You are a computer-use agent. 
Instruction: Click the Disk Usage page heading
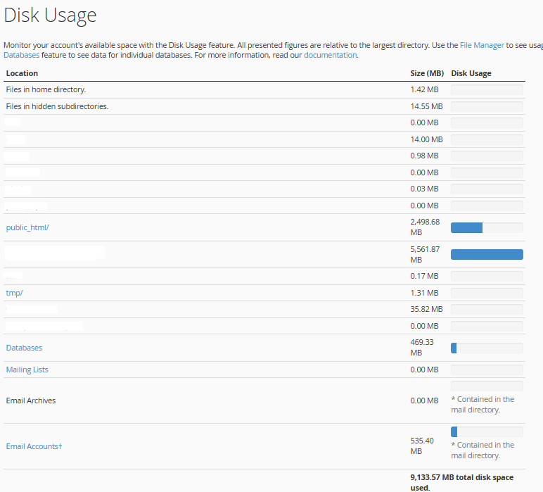(x=50, y=15)
